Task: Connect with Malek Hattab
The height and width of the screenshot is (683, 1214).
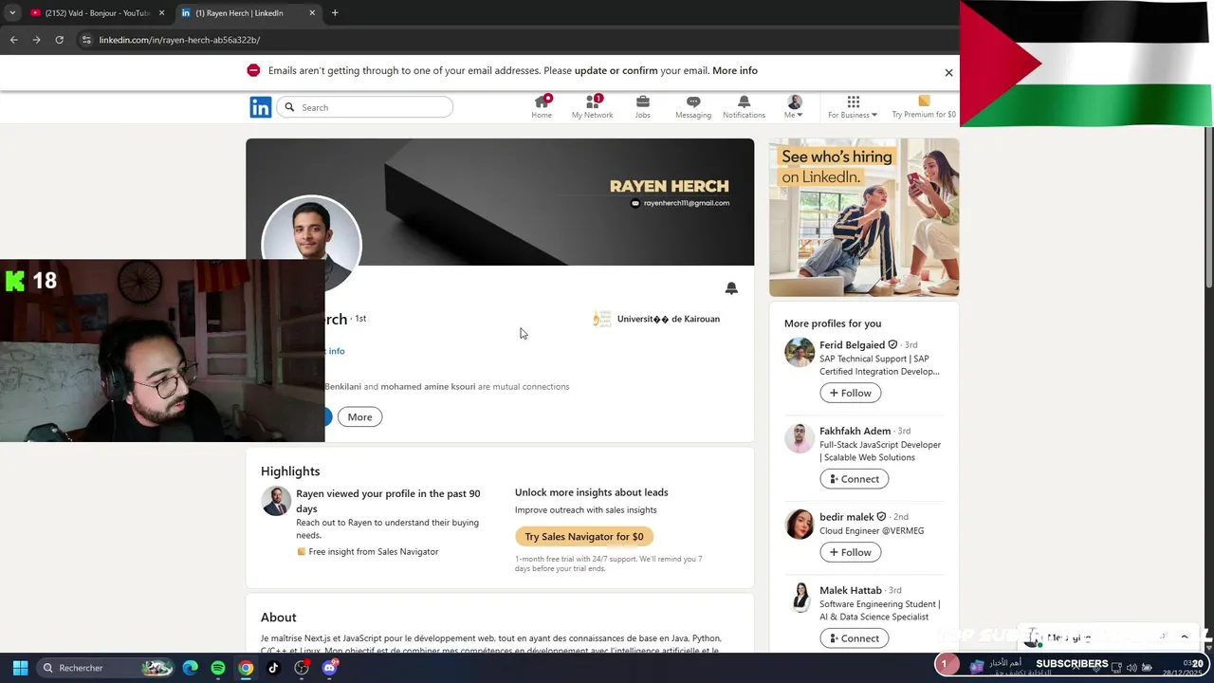Action: tap(854, 638)
